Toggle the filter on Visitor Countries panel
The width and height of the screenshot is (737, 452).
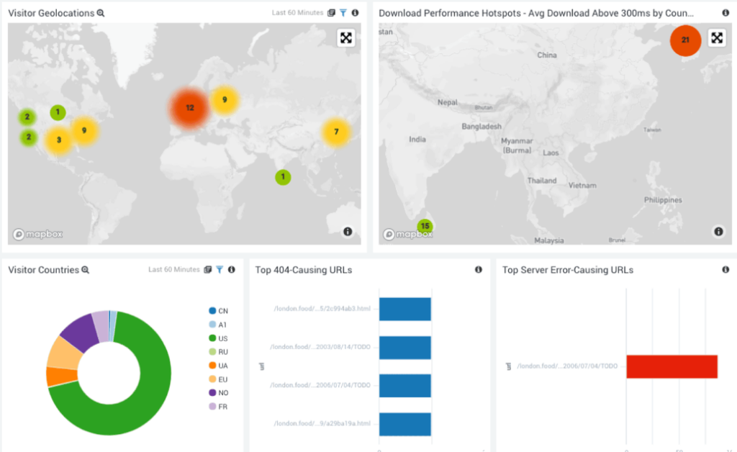tap(221, 270)
